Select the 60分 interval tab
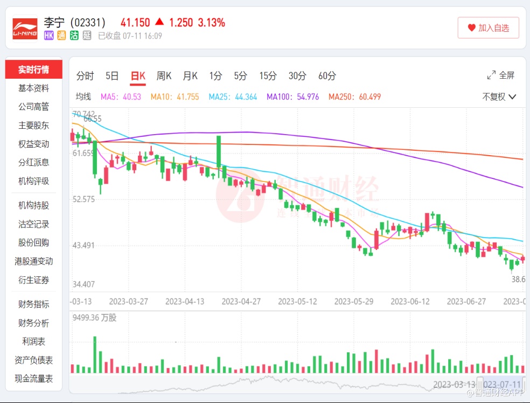 point(327,76)
